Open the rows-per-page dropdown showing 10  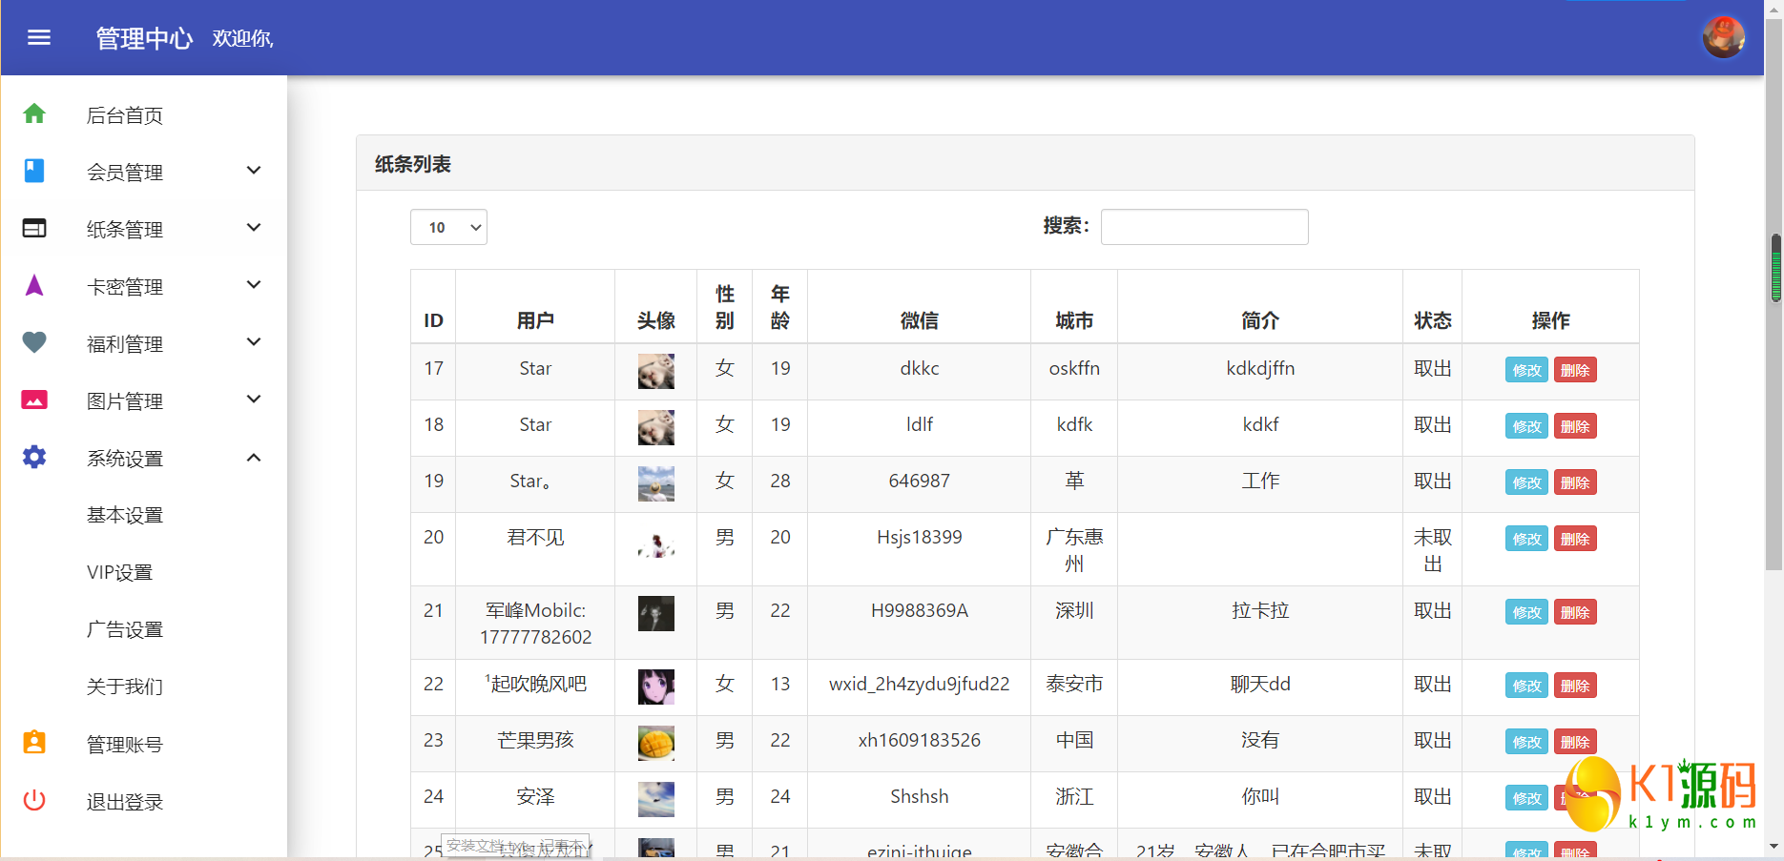coord(448,227)
